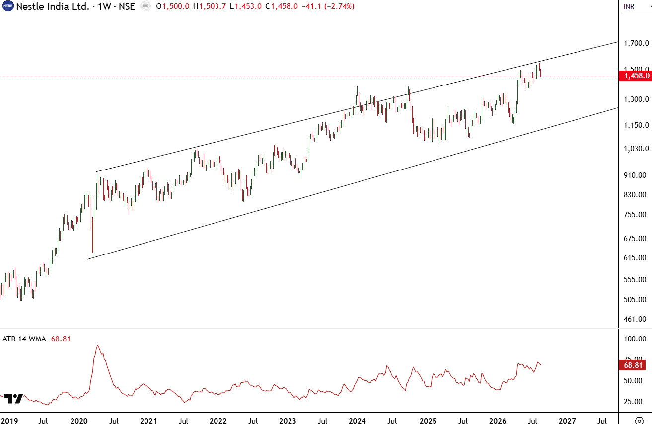Click the close value C1,458.0 in the header
Screen dimensions: 652x424
coord(282,6)
